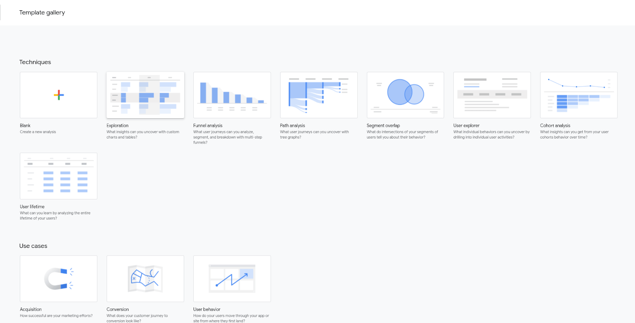635x323 pixels.
Task: Click the User lifetime title
Action: (x=32, y=207)
